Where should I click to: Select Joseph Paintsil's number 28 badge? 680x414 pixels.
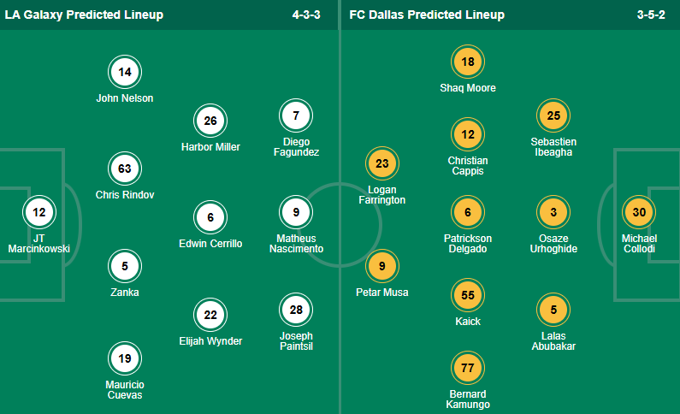click(x=296, y=308)
